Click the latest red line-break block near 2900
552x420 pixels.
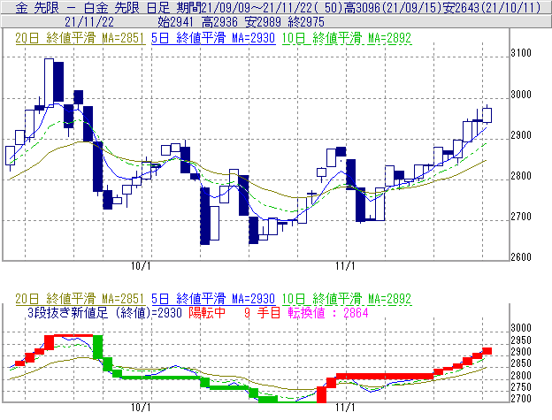point(487,351)
